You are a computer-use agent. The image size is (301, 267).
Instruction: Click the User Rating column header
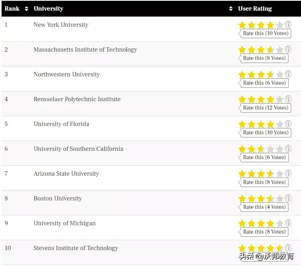pyautogui.click(x=255, y=9)
